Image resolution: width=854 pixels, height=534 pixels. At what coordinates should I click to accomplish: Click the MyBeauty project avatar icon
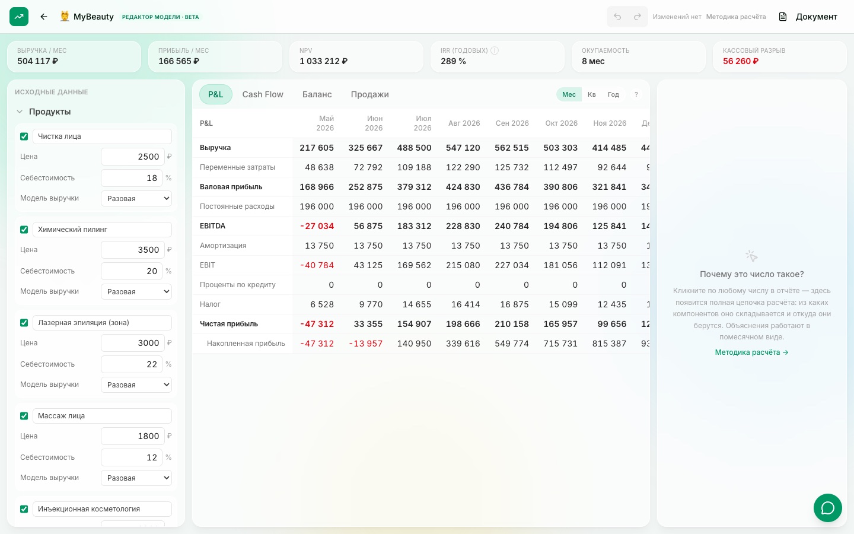click(x=65, y=17)
